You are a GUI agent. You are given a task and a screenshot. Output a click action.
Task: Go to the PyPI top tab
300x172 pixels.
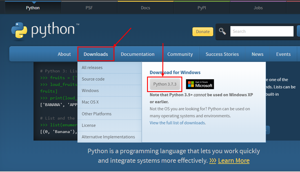[x=202, y=8]
